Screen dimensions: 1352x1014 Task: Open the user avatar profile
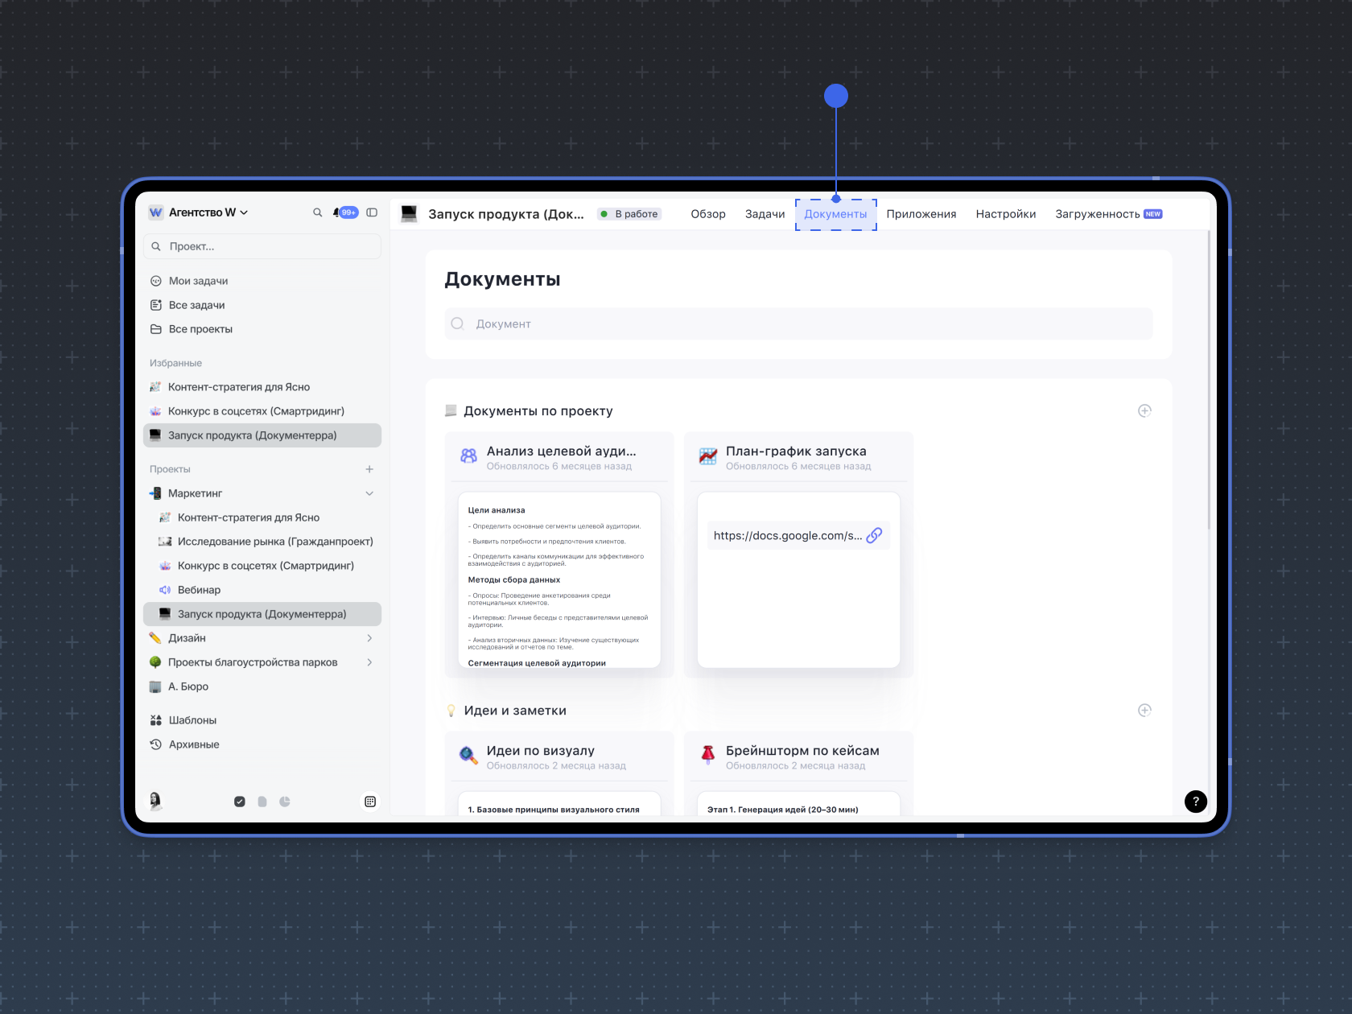155,801
